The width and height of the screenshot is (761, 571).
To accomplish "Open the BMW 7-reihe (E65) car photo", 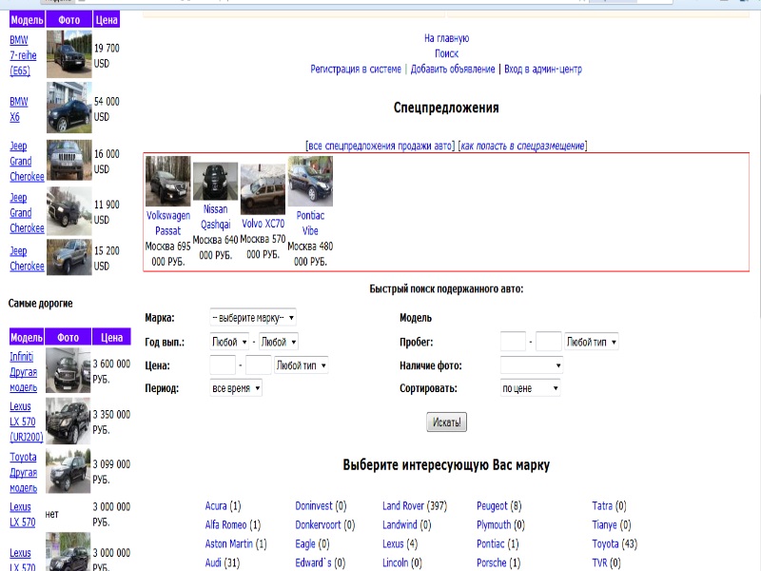I will click(68, 54).
